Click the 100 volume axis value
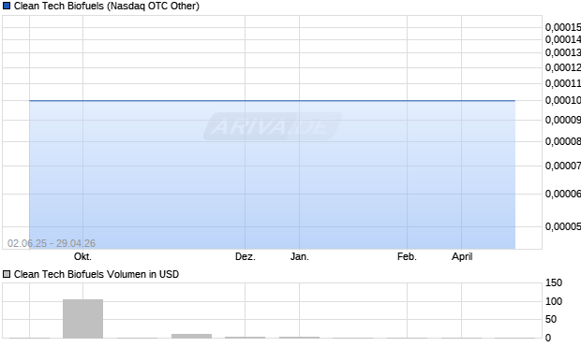 pyautogui.click(x=554, y=301)
